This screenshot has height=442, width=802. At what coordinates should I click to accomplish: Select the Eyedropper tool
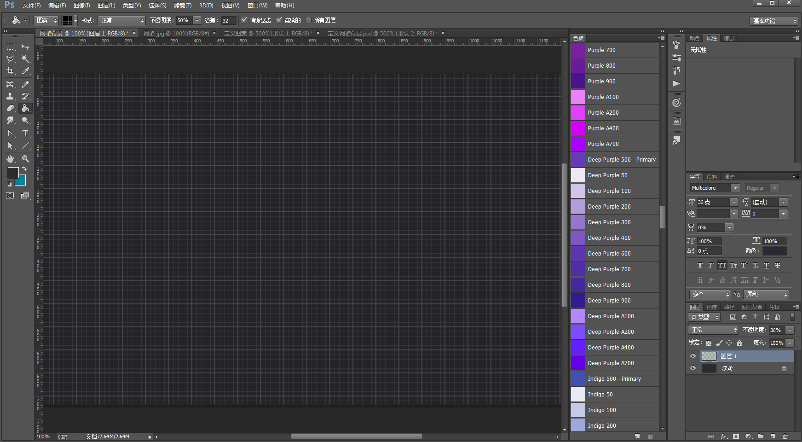click(25, 71)
